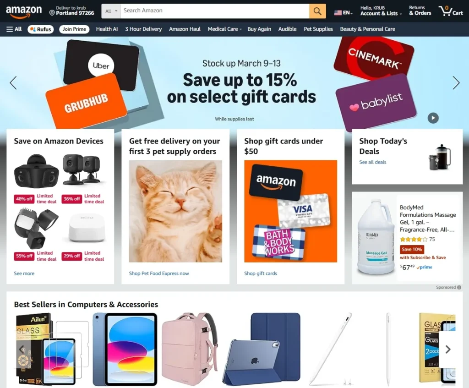
Task: Advance the hero banner with the right arrow
Action: (456, 83)
